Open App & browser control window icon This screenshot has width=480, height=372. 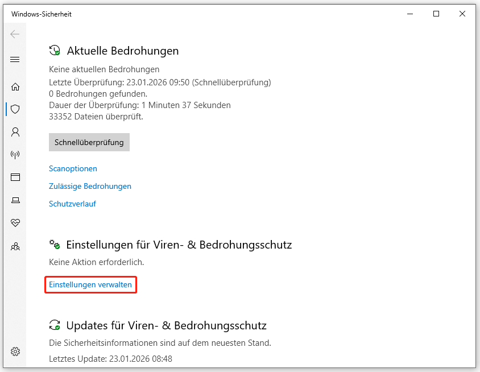click(15, 177)
